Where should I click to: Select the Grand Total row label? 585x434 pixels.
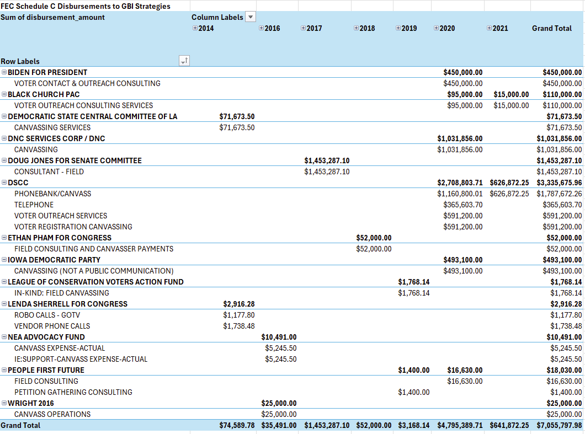pyautogui.click(x=20, y=425)
